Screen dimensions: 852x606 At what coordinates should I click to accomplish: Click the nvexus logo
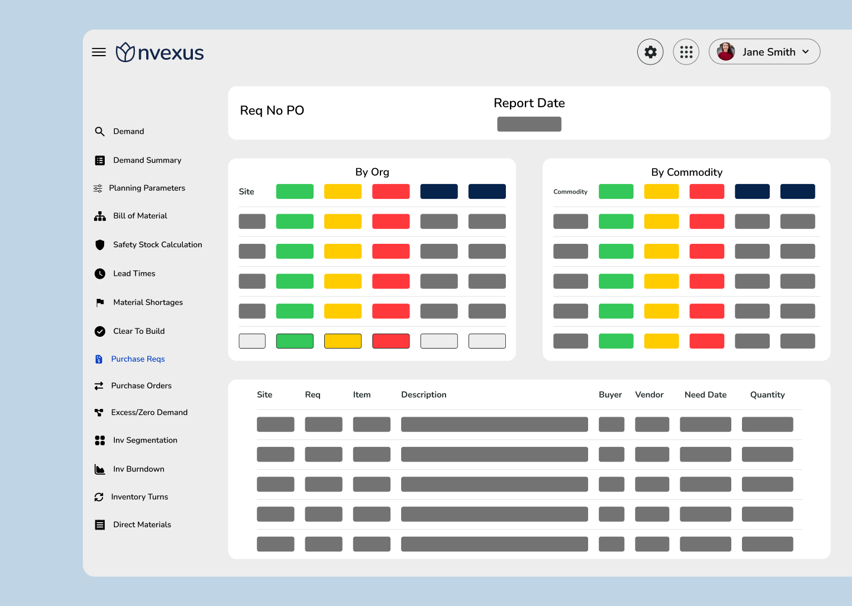(160, 52)
